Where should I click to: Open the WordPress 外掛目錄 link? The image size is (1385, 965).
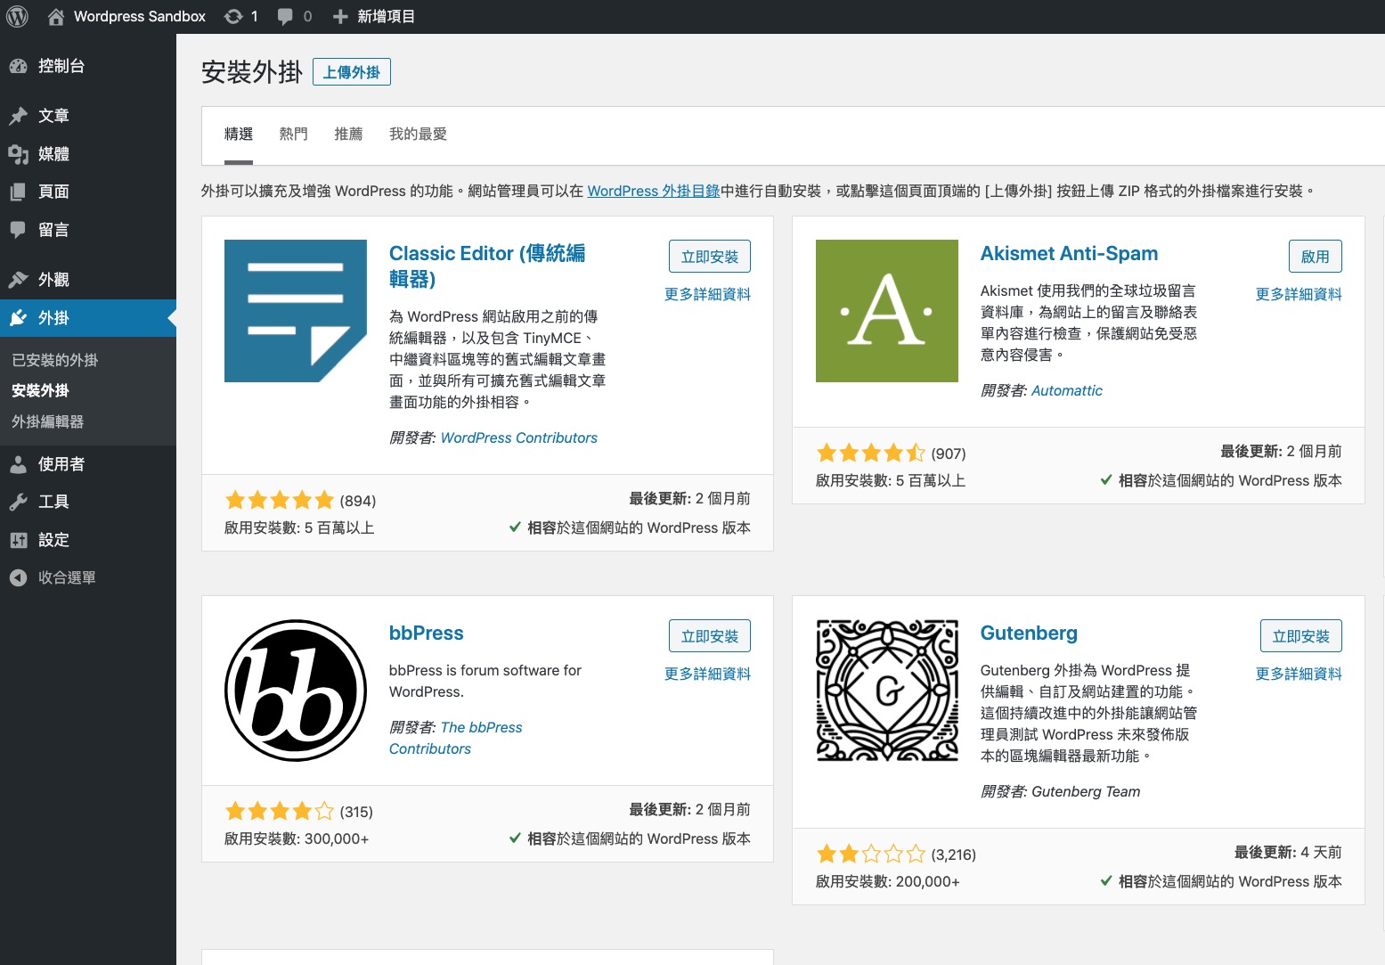[653, 191]
